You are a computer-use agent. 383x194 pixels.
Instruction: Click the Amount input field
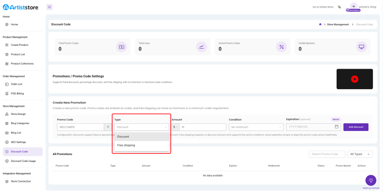203,127
